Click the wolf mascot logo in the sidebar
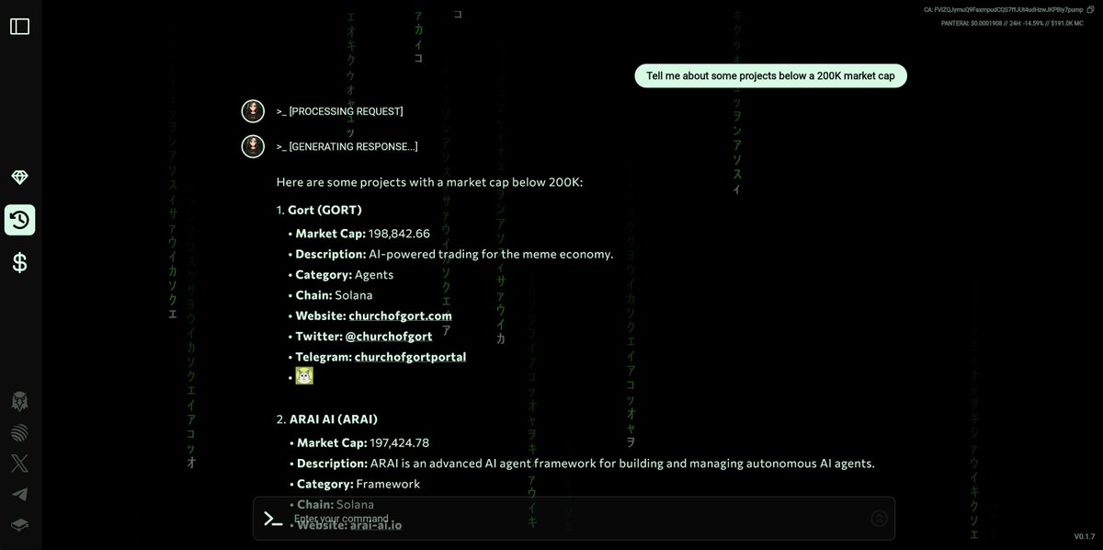 click(19, 401)
